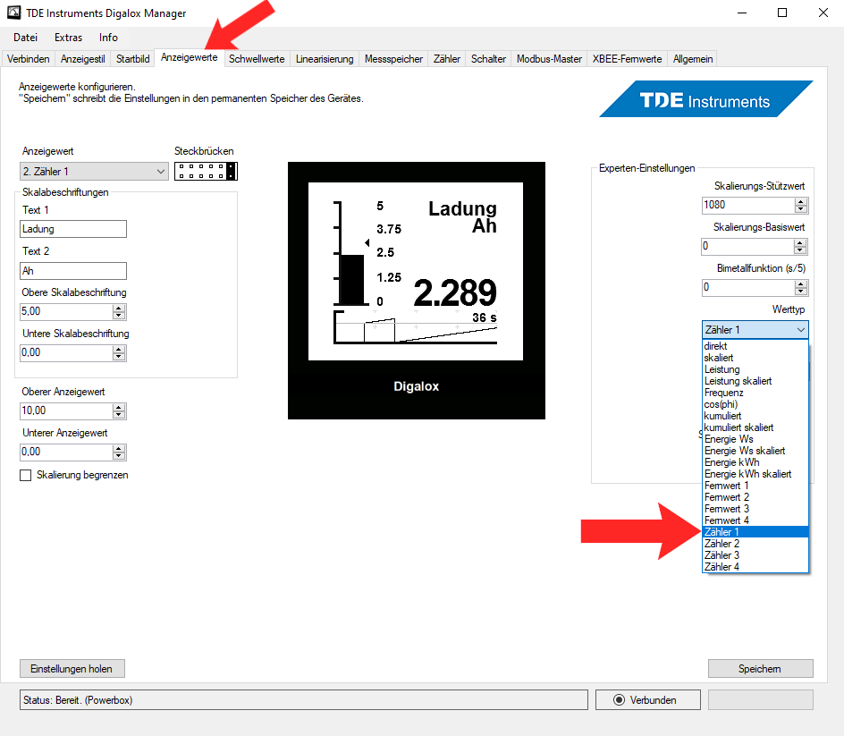Go to the Zähler tab
This screenshot has height=736, width=844.
(447, 59)
